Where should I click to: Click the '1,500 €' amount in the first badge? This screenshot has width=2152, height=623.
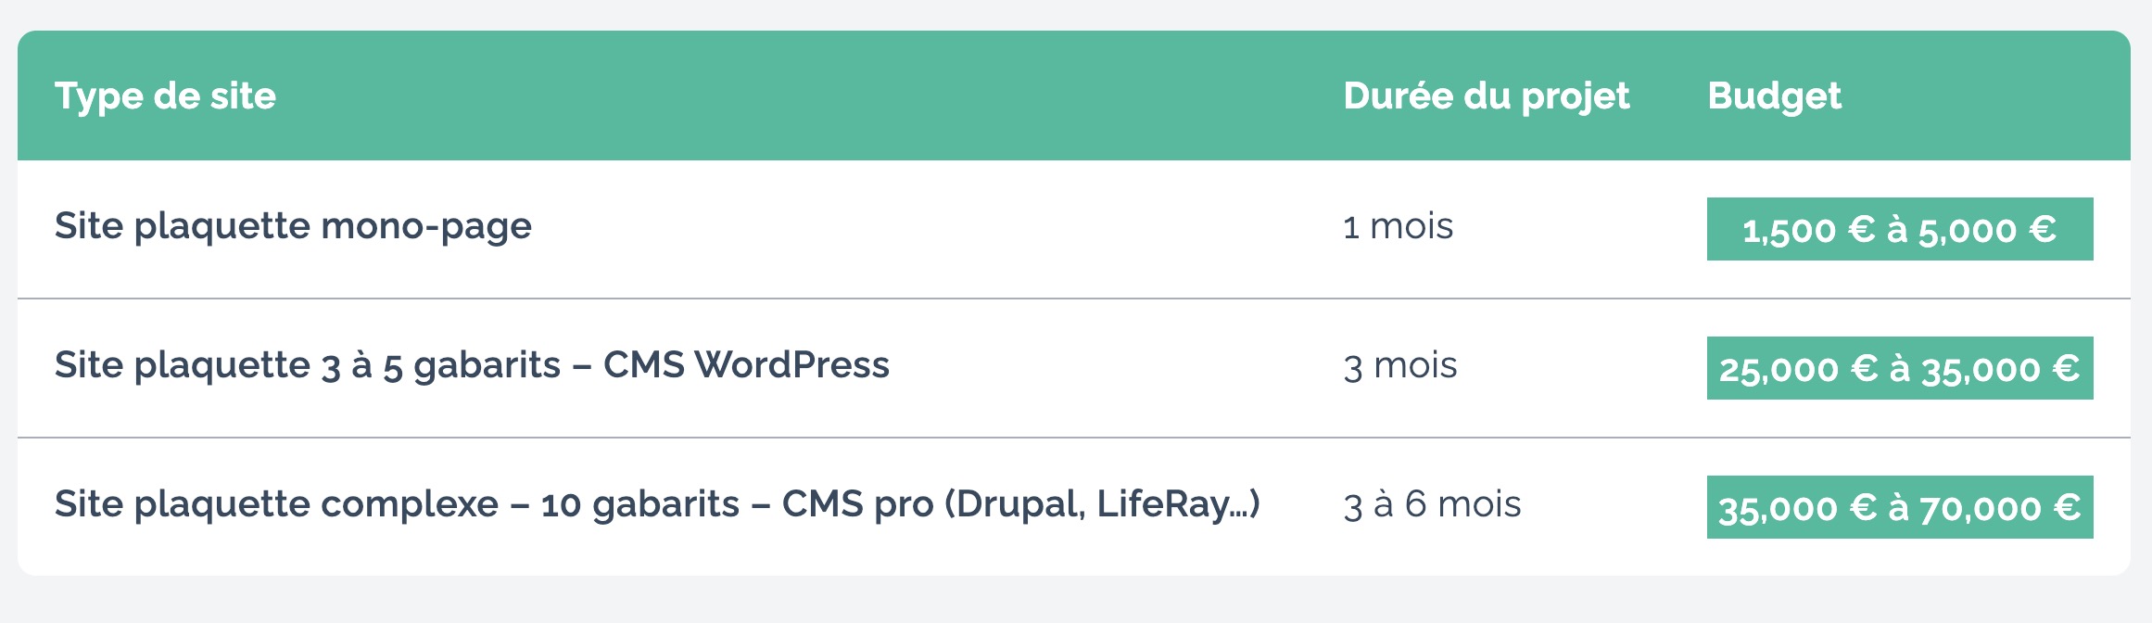coord(1808,230)
